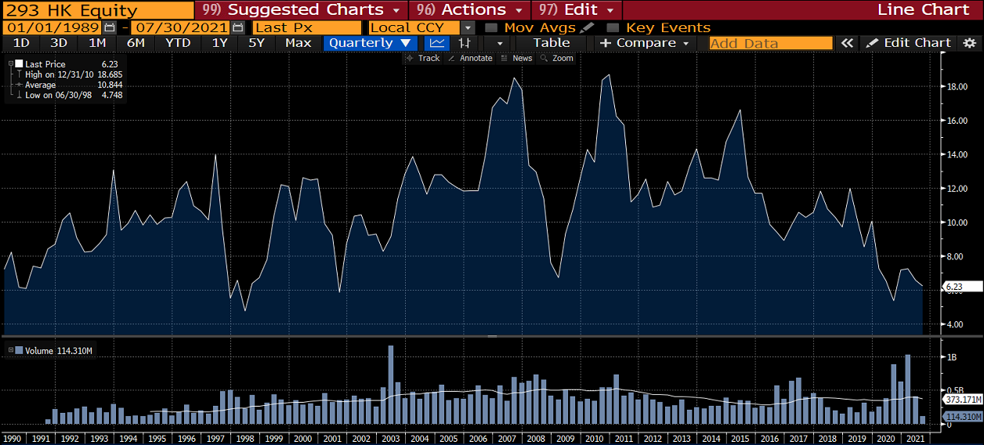
Task: Click the chart settings gear icon
Action: point(970,43)
